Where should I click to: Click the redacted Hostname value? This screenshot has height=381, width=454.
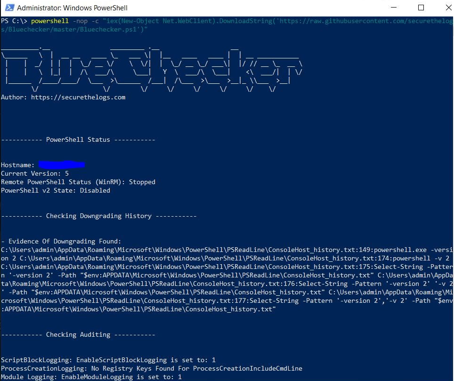pos(61,165)
